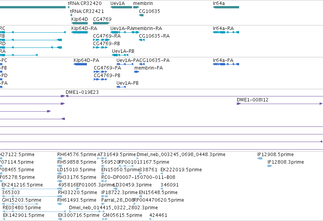Select the Uev1A-PB feature
The height and width of the screenshot is (221, 323).
[121, 87]
